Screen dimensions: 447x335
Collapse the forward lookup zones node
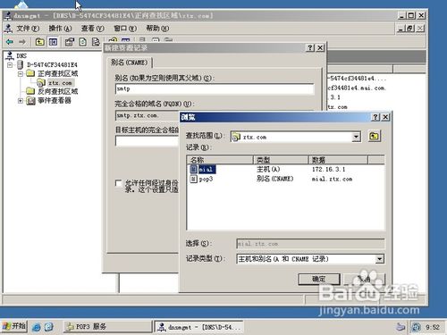pos(21,73)
